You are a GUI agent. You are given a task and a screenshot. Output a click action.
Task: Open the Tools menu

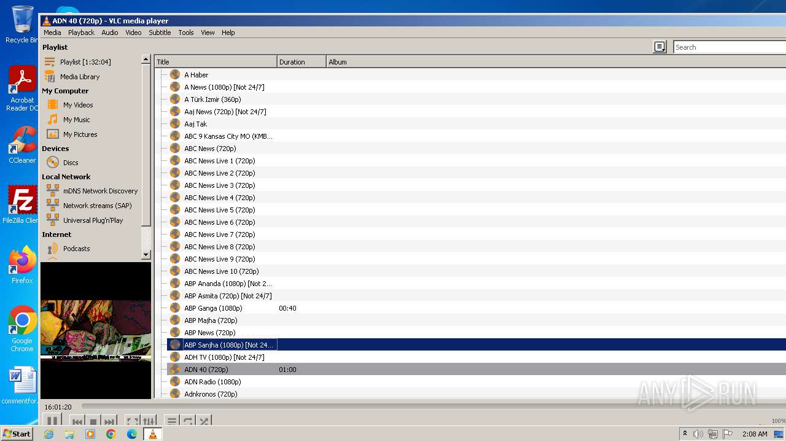point(186,33)
